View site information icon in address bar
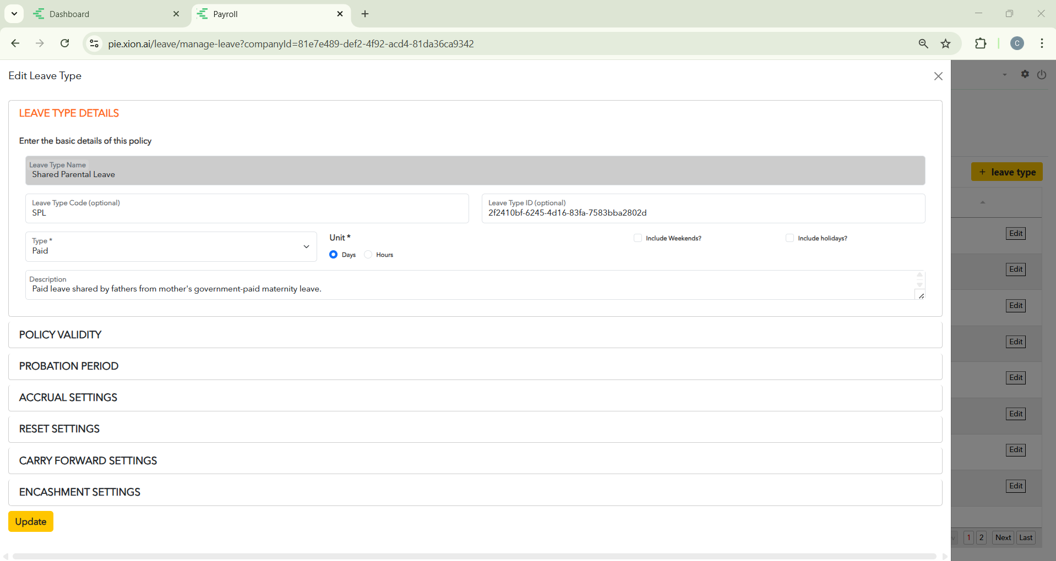Viewport: 1056px width, 561px height. point(94,43)
